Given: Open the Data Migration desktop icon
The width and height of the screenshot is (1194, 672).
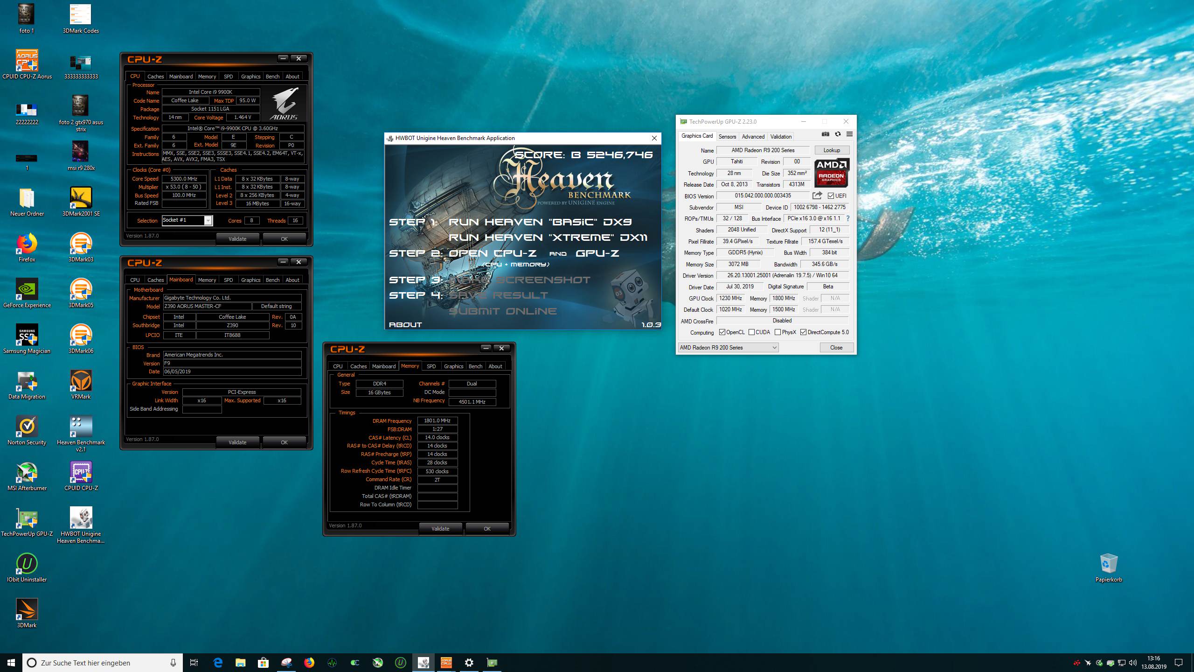Looking at the screenshot, I should (27, 385).
